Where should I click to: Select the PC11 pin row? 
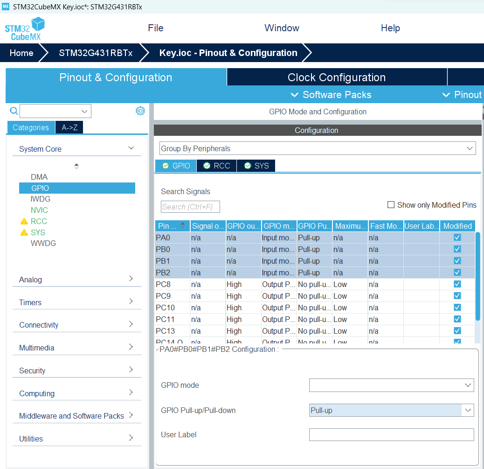click(x=315, y=319)
